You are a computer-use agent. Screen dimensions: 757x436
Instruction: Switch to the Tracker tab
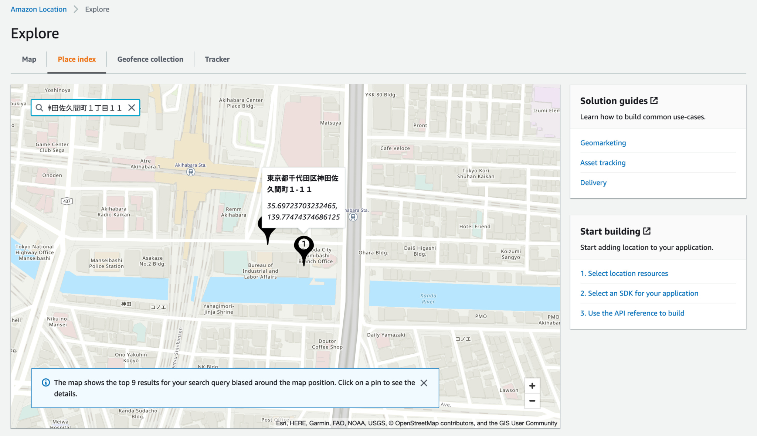coord(217,59)
